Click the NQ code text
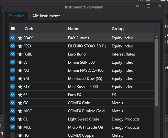The width and height of the screenshot is (168, 138). (26, 70)
